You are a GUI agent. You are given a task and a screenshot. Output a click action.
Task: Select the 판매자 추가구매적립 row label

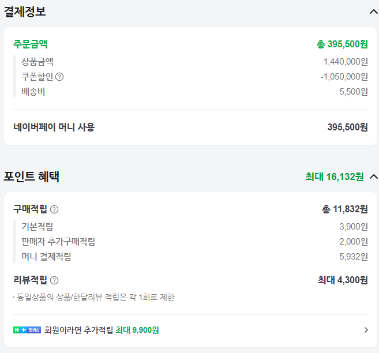(58, 242)
